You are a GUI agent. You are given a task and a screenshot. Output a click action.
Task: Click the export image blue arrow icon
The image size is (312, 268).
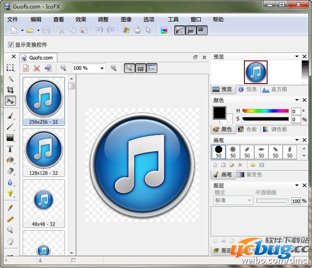[x=48, y=68]
